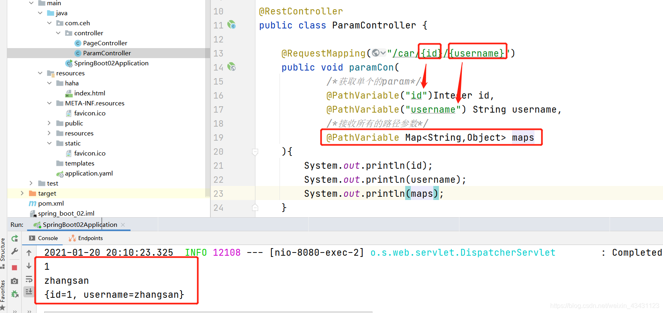The image size is (663, 313).
Task: Click the maps parameter on line 19
Action: point(523,137)
